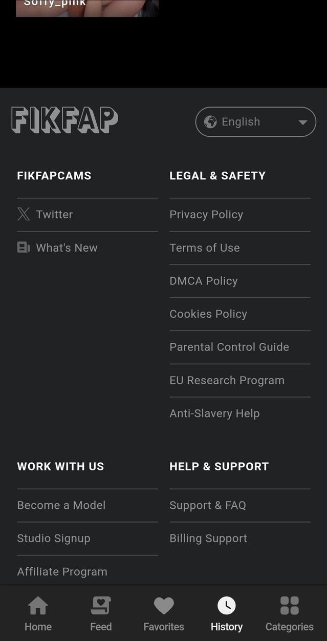
Task: Switch to the Categories tab
Action: pyautogui.click(x=290, y=613)
